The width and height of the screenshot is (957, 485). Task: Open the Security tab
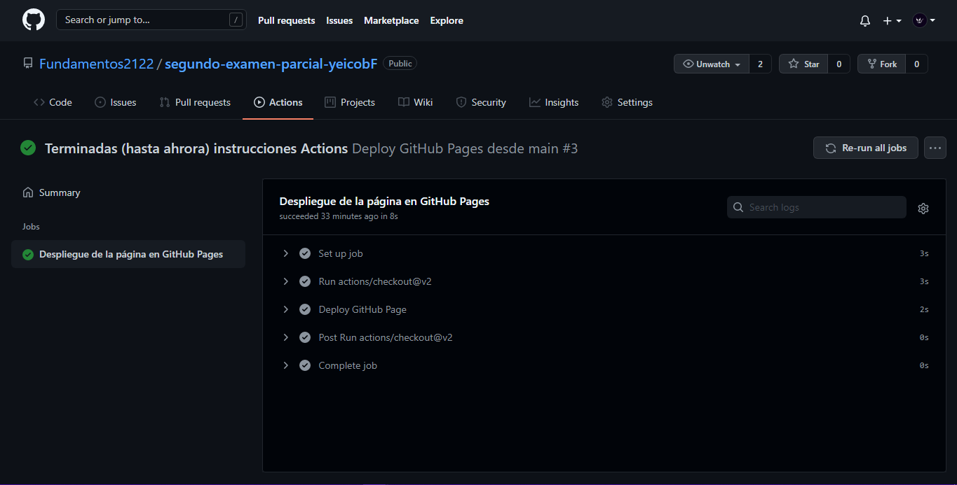[x=481, y=102]
